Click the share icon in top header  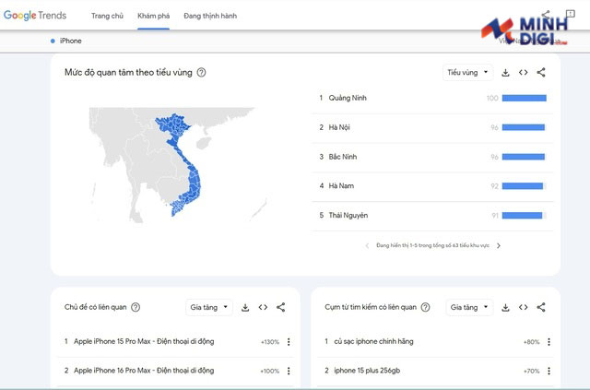(546, 15)
